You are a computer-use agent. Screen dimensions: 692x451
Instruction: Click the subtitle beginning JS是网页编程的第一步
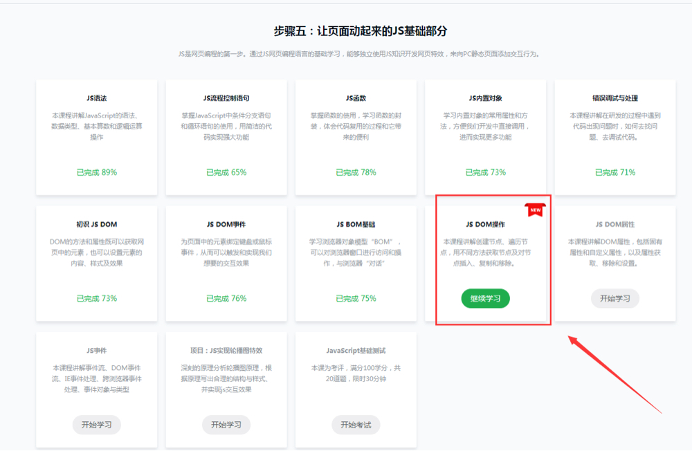358,54
